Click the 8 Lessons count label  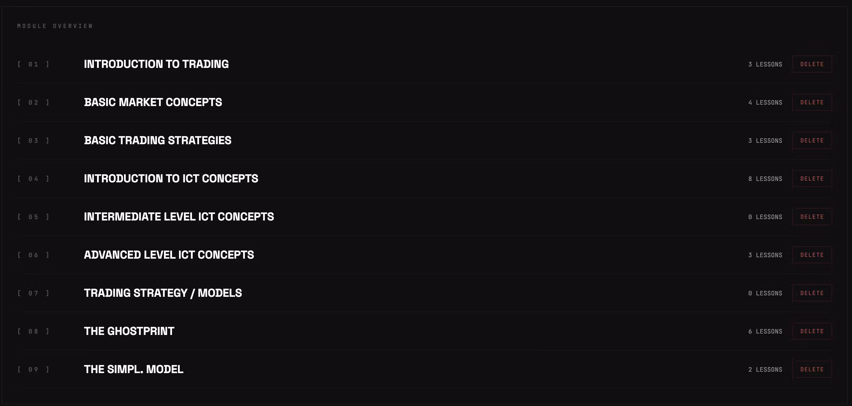coord(765,179)
